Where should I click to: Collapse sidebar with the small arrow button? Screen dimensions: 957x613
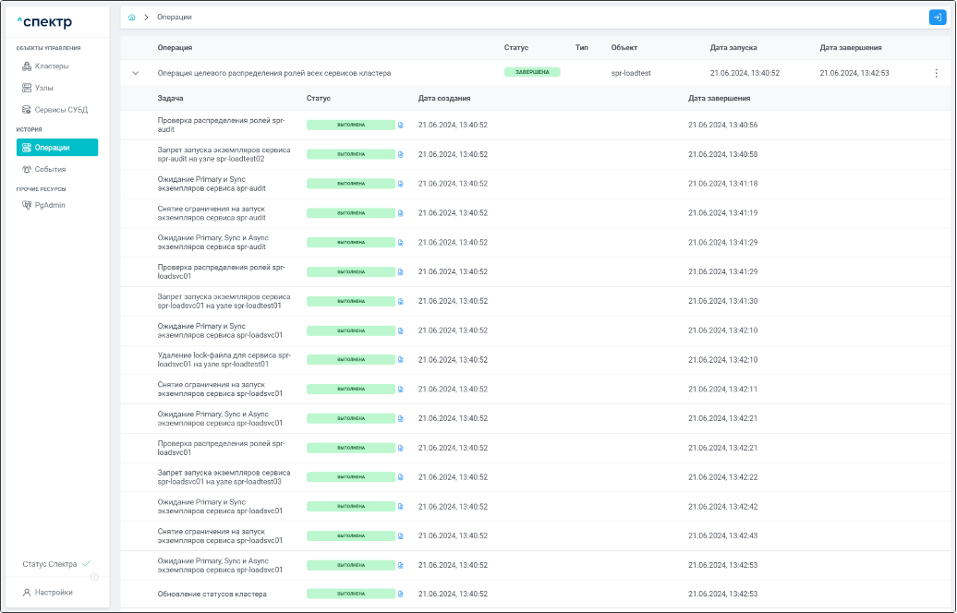(94, 577)
